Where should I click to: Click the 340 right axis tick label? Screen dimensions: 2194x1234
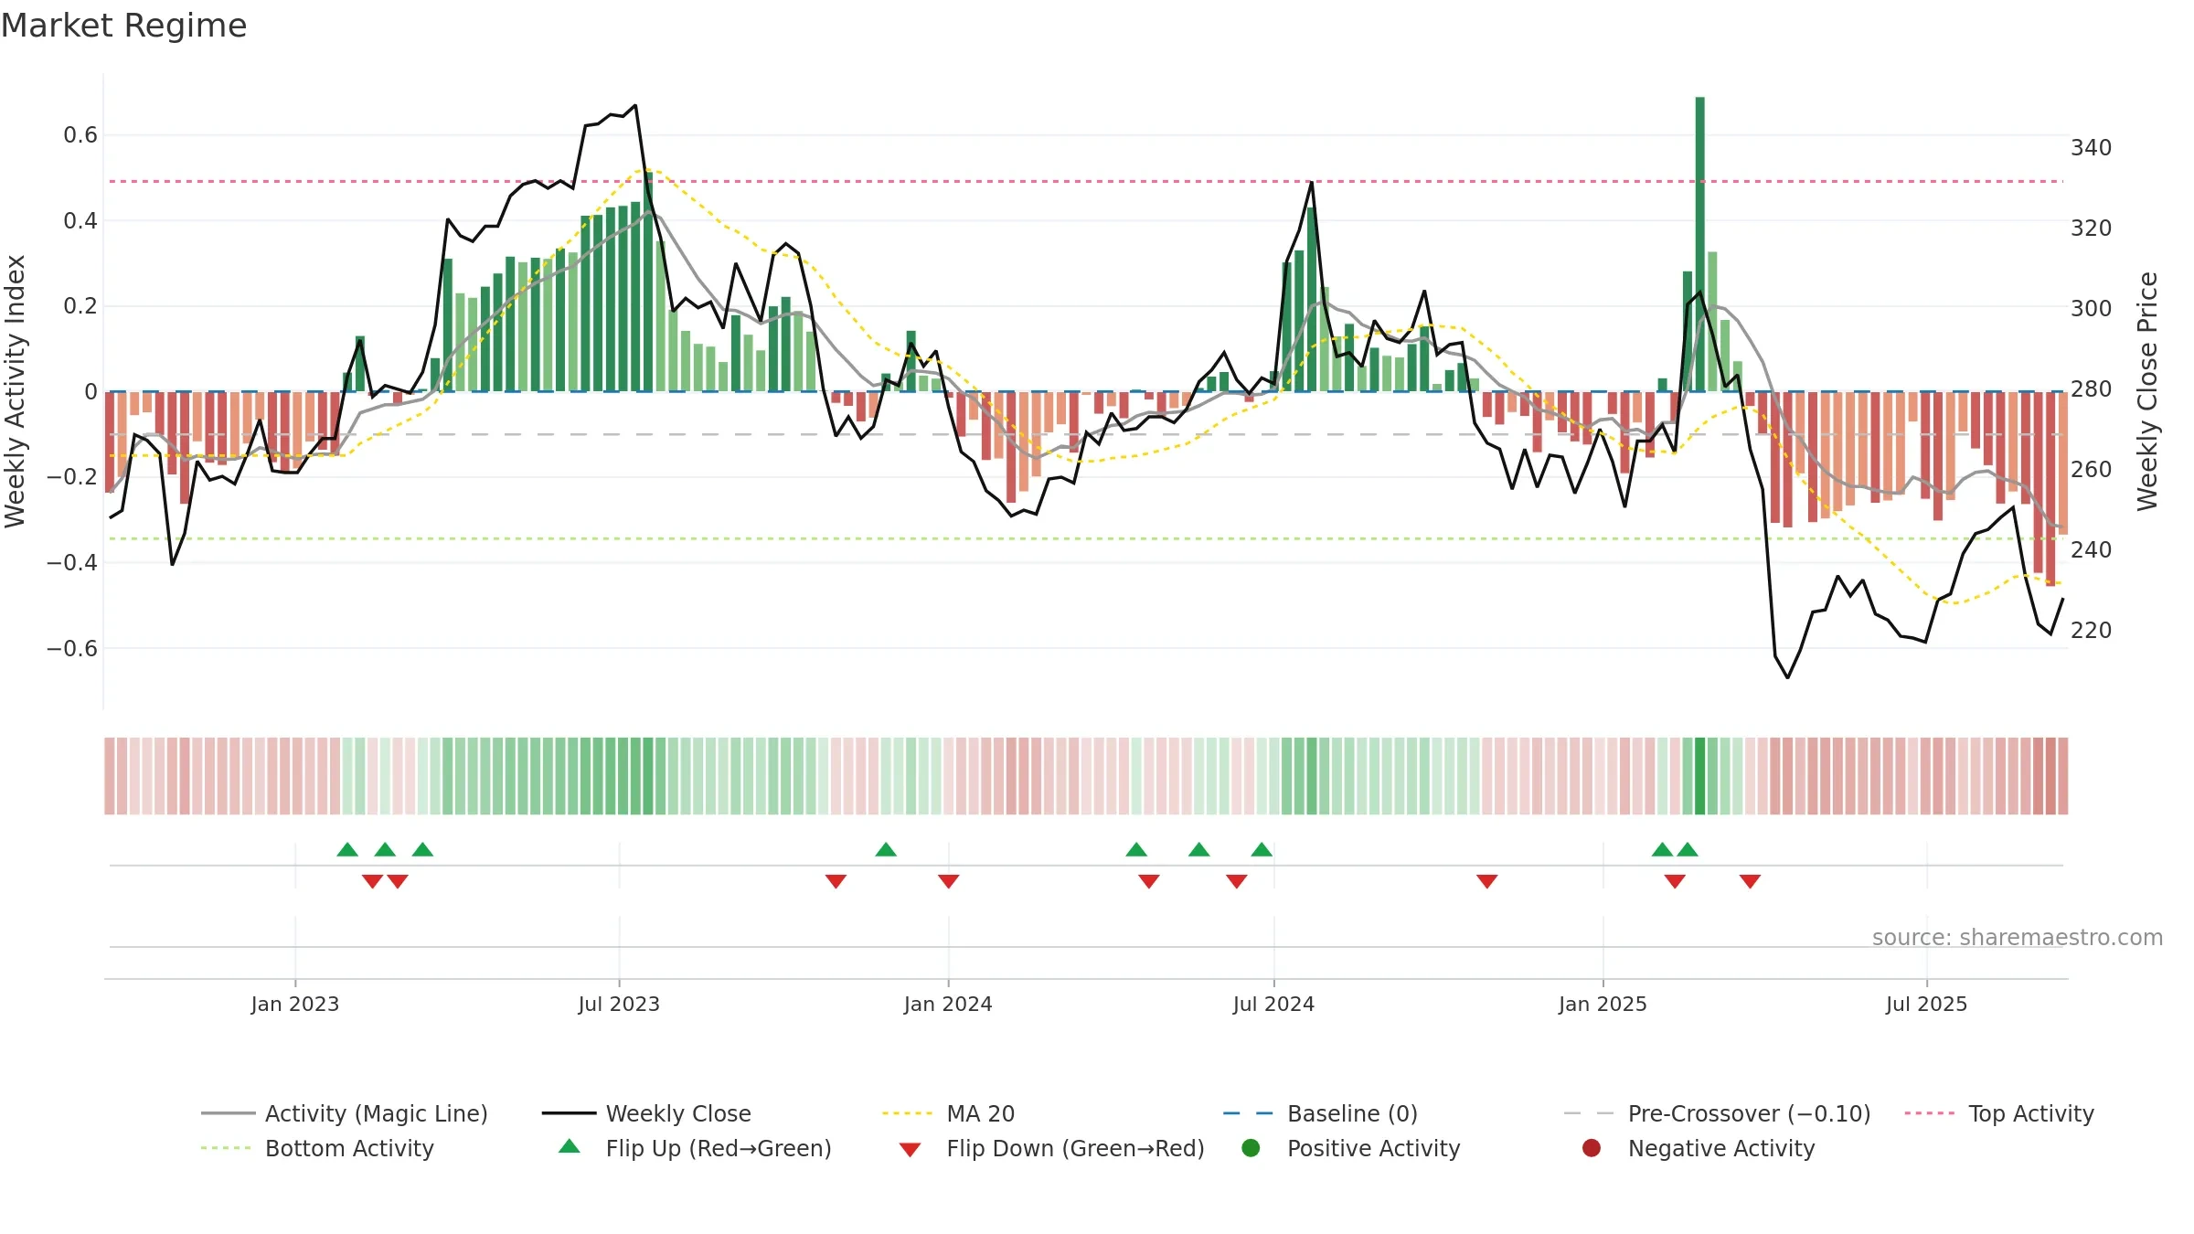[x=2092, y=148]
